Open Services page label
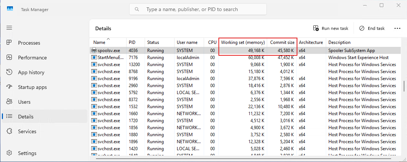This screenshot has height=162, width=407. click(27, 132)
